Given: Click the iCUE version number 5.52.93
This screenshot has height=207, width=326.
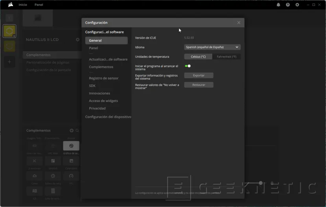Looking at the screenshot, I should coord(189,38).
